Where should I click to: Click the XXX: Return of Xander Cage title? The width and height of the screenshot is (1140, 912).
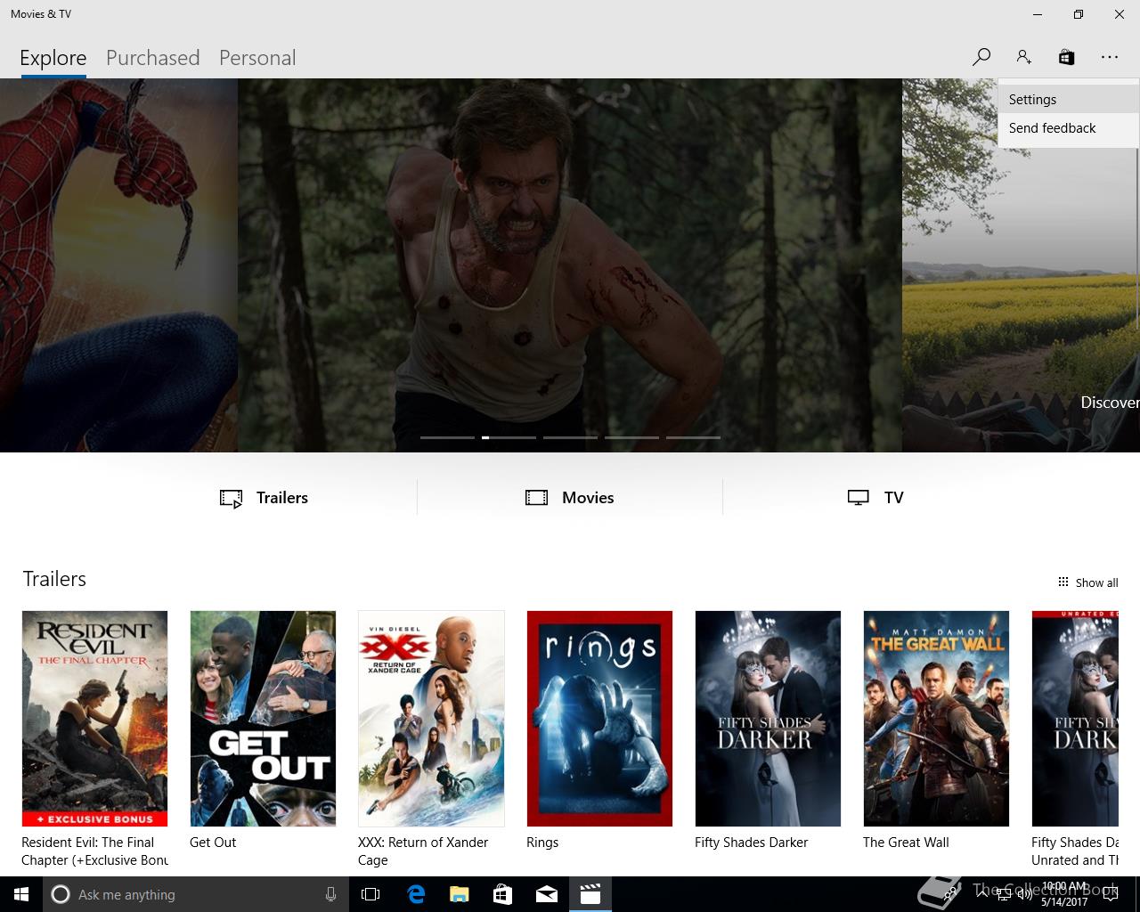pos(423,851)
